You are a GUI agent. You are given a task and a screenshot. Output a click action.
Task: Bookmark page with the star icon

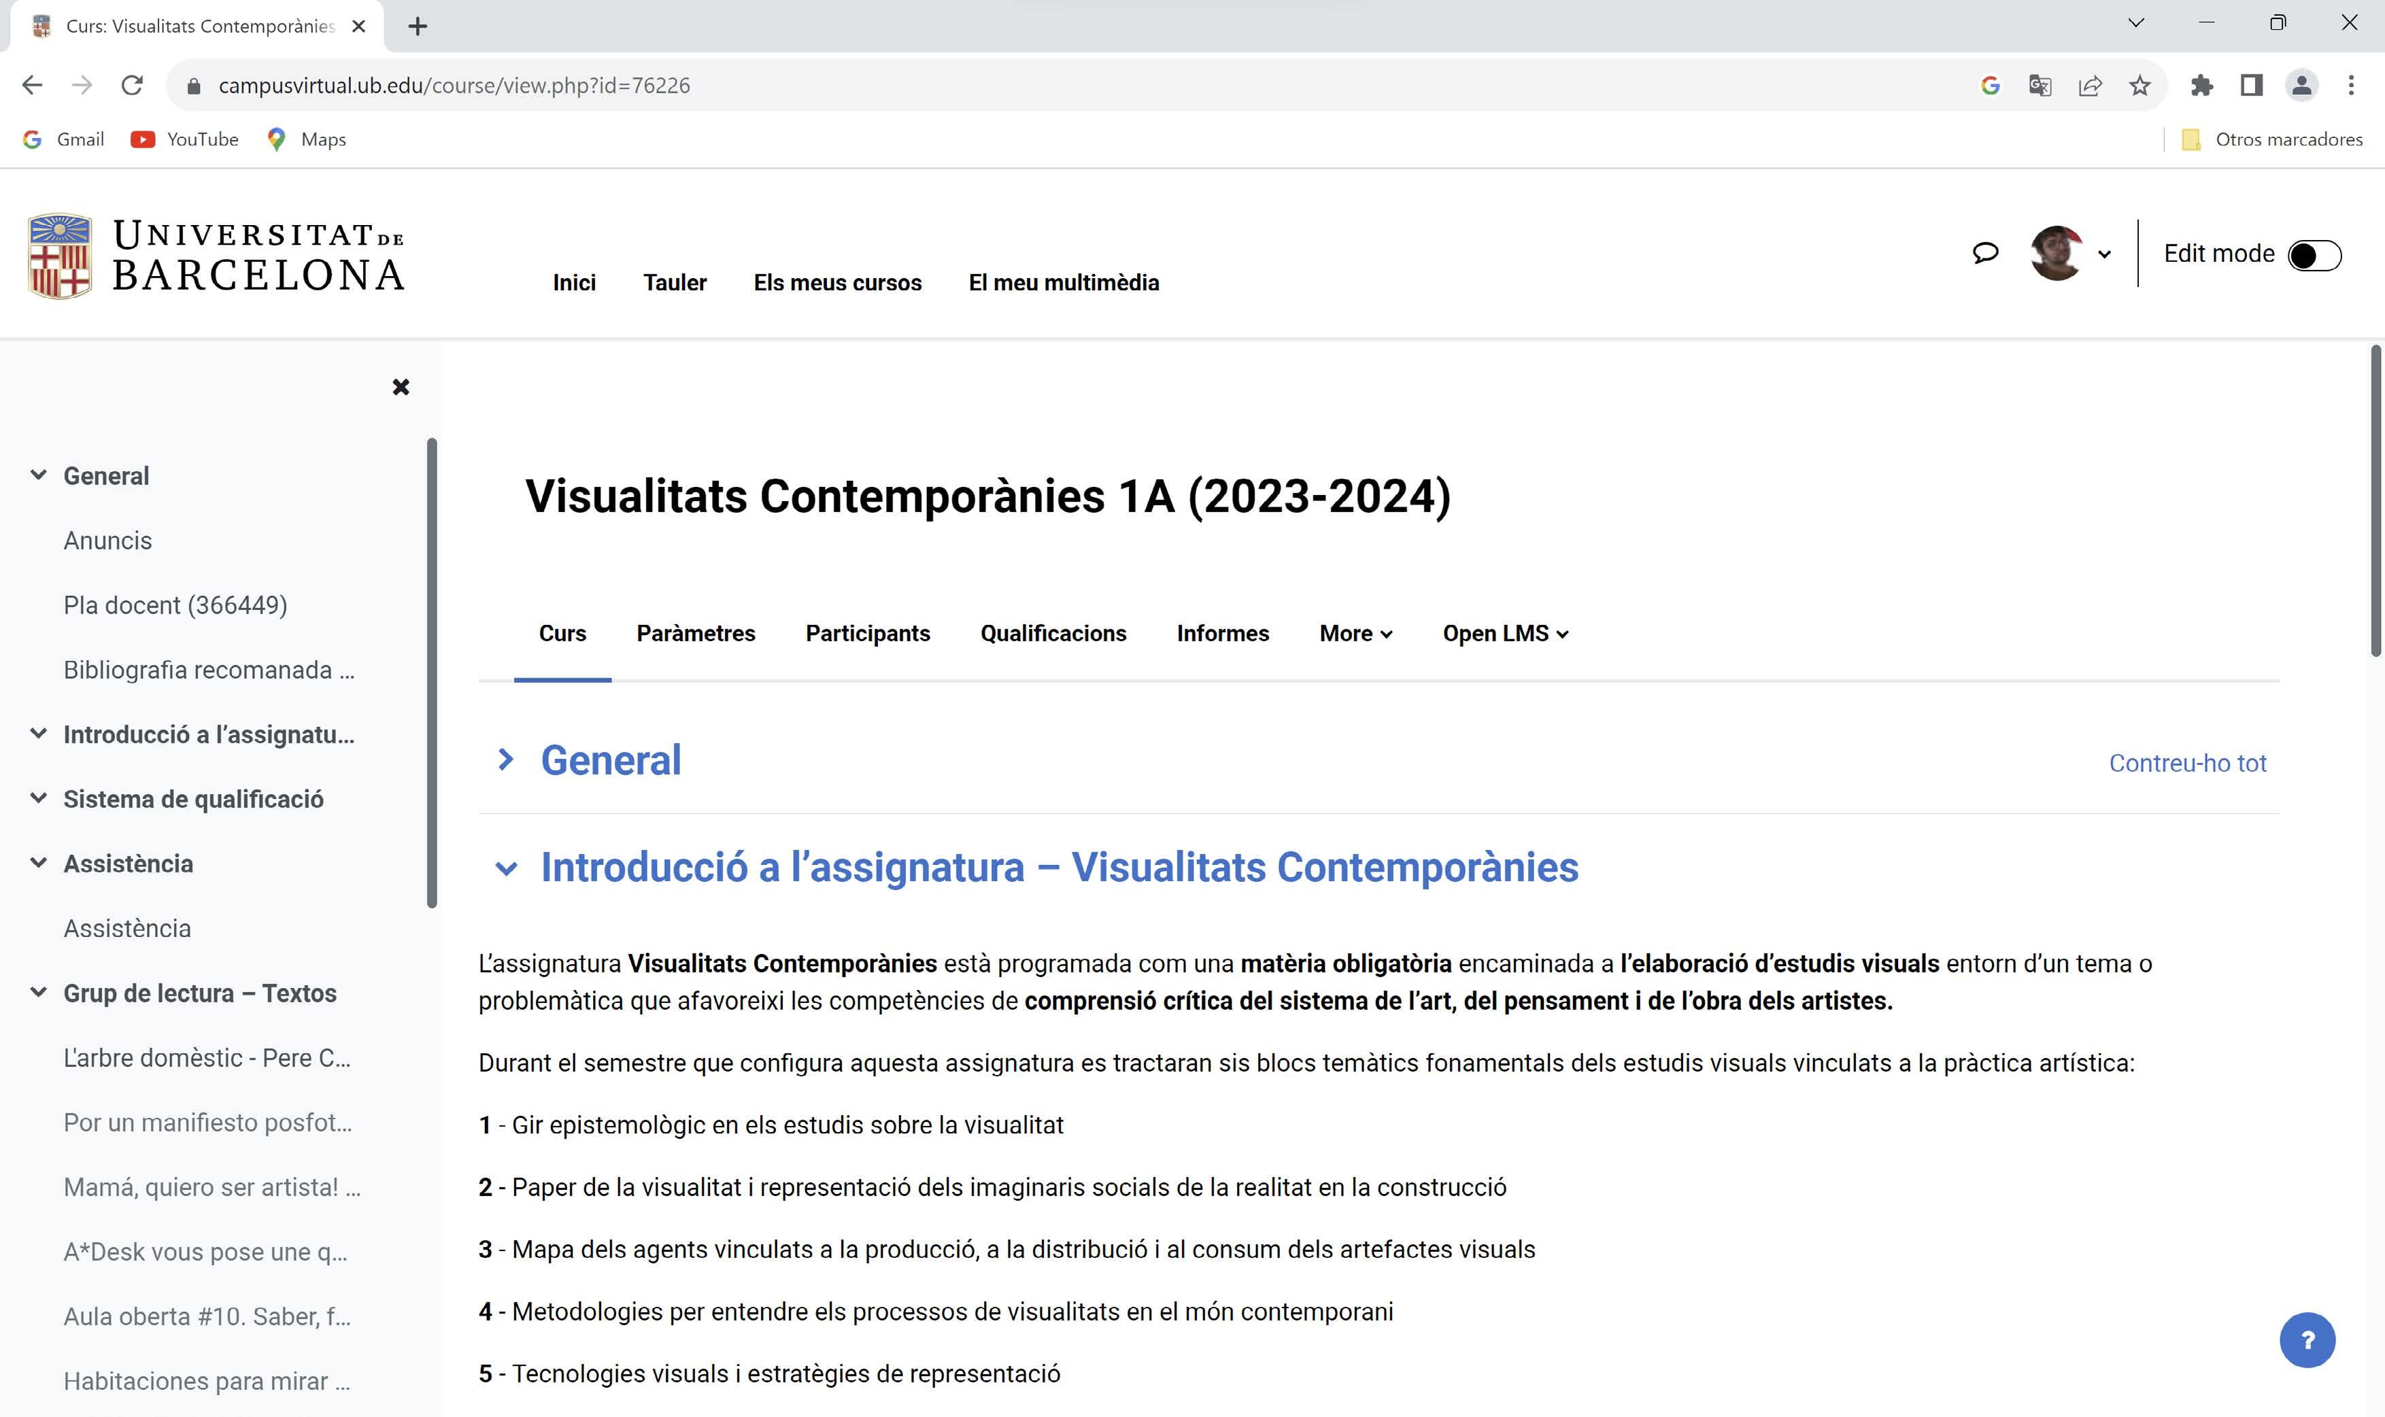2139,86
